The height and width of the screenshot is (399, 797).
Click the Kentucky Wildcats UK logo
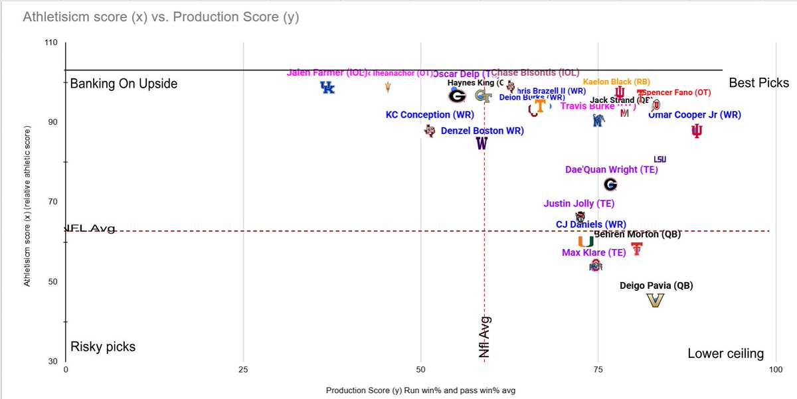tap(327, 88)
